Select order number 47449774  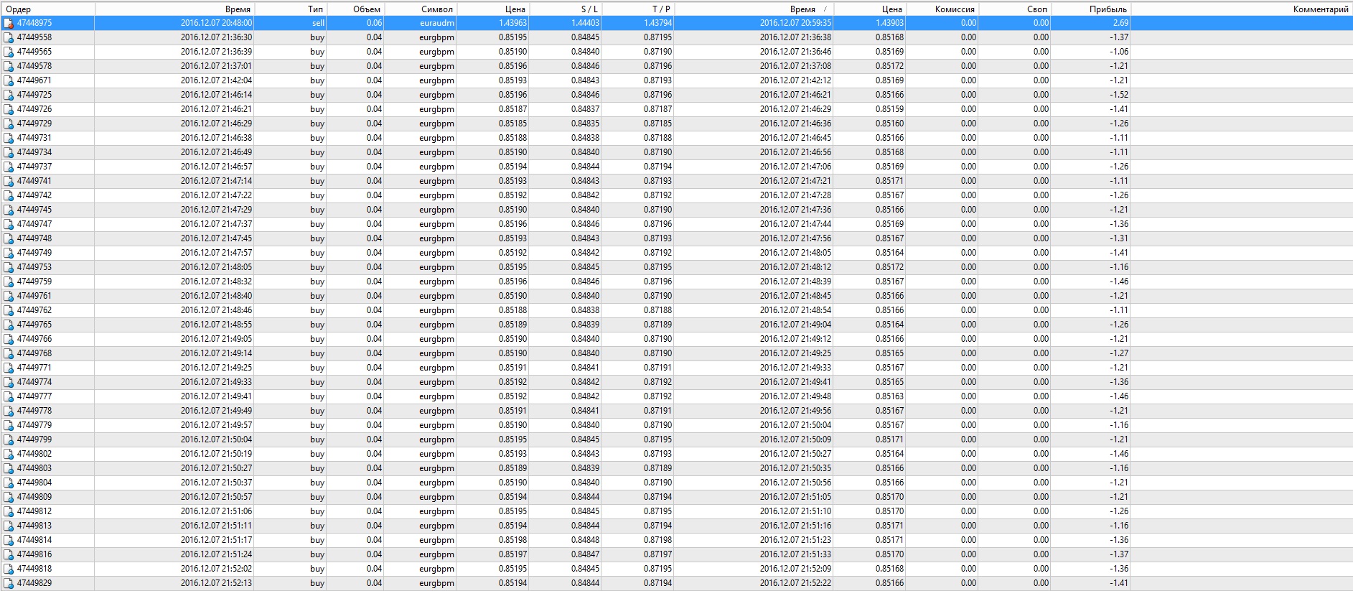(x=34, y=382)
